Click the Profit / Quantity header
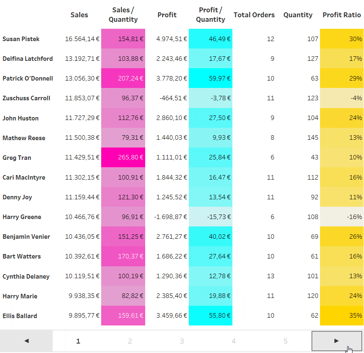The image size is (364, 353). click(x=210, y=15)
